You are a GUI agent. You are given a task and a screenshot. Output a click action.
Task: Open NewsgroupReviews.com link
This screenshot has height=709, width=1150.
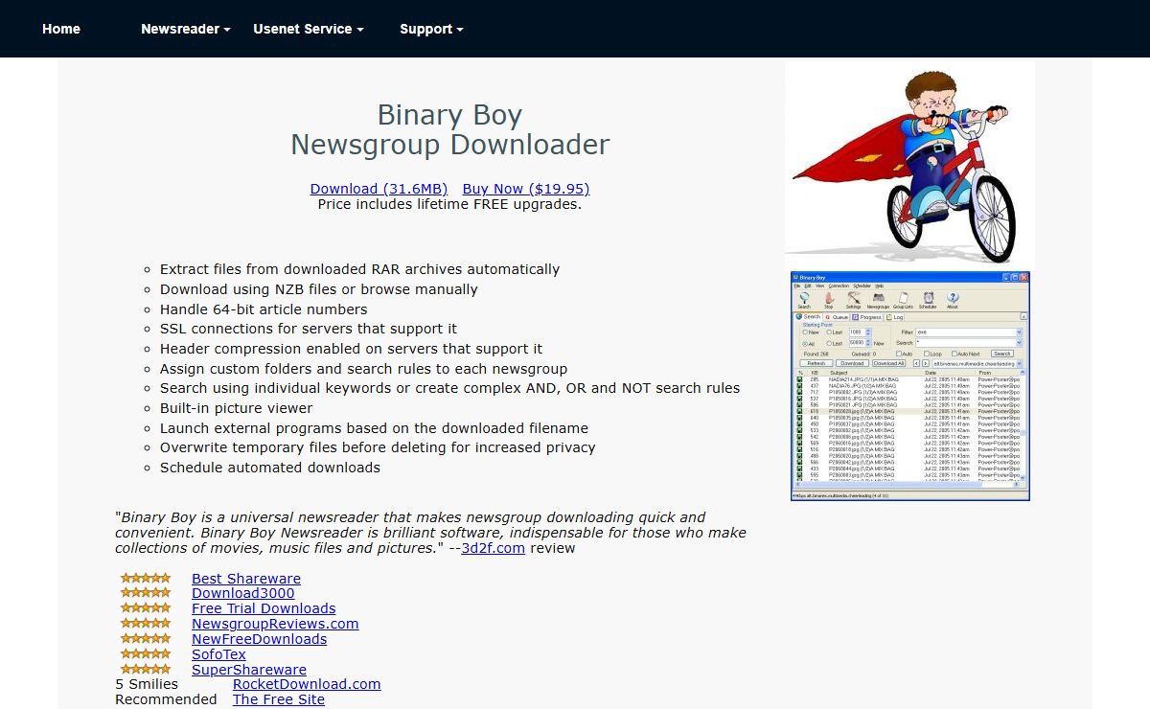point(275,624)
